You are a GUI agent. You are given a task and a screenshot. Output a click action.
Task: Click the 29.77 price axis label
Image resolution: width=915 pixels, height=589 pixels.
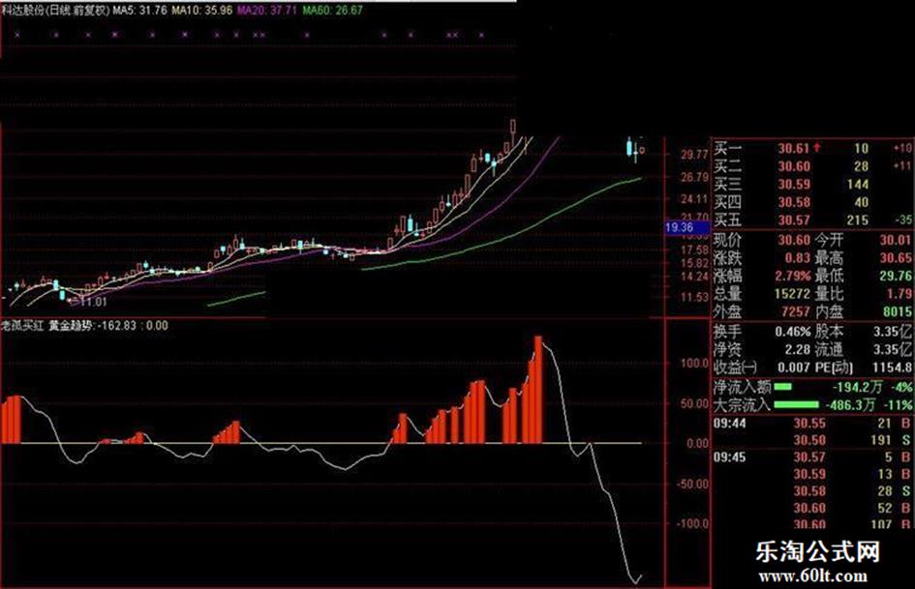[x=694, y=155]
